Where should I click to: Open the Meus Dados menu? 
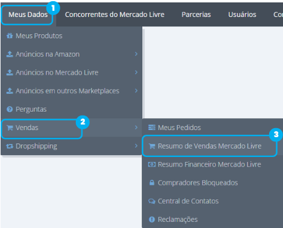28,14
